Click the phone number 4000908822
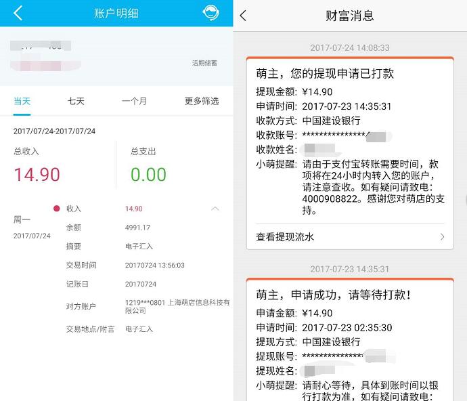The image size is (467, 401). [330, 199]
